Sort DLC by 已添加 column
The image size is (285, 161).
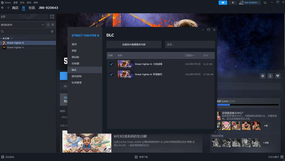click(189, 56)
